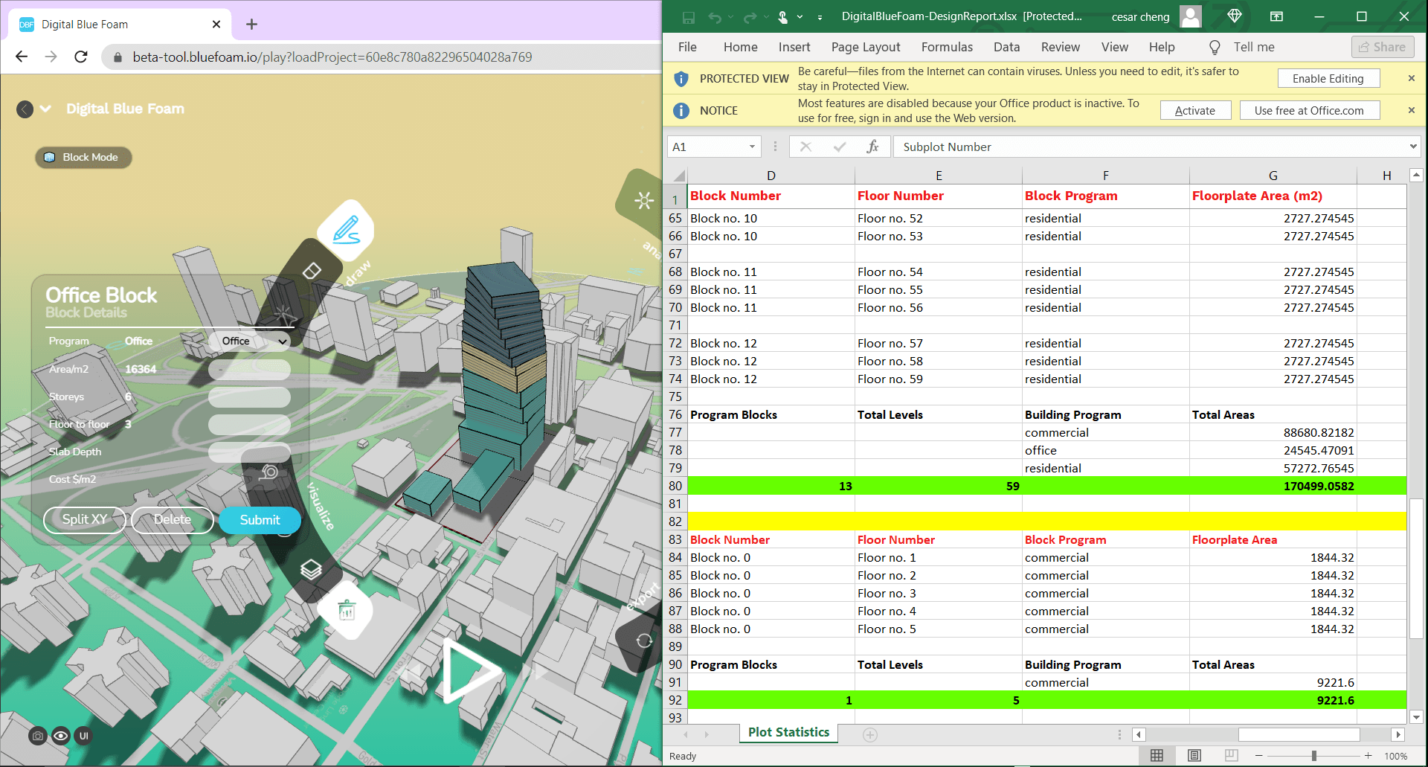Open a new browser tab

251,25
